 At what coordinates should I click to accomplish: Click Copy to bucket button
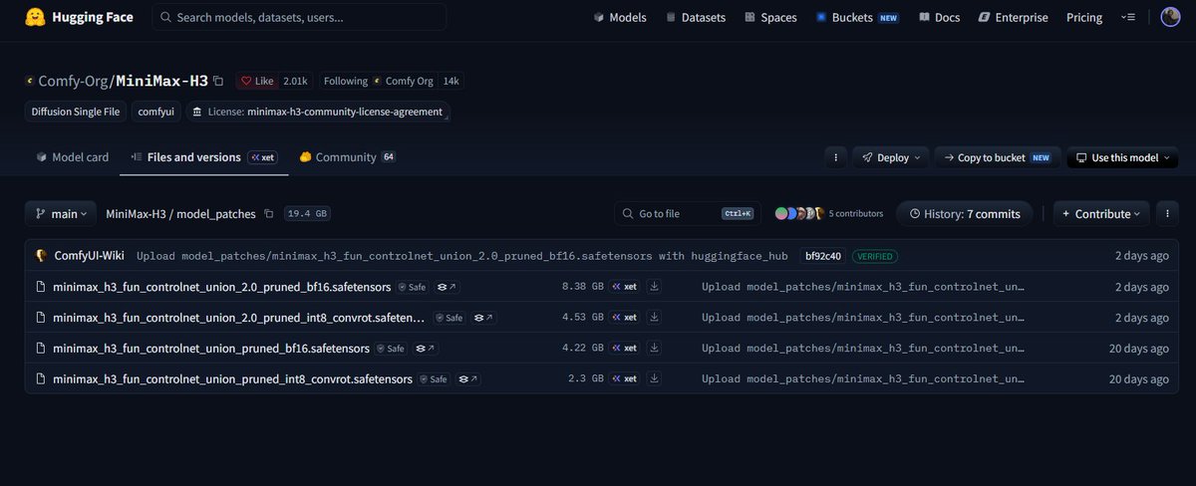point(996,157)
